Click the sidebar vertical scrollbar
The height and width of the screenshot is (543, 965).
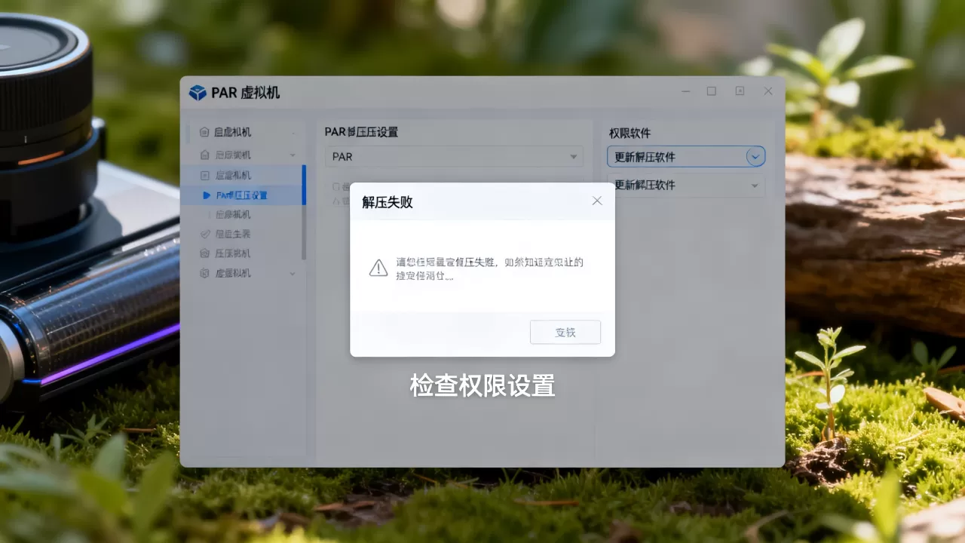click(304, 213)
